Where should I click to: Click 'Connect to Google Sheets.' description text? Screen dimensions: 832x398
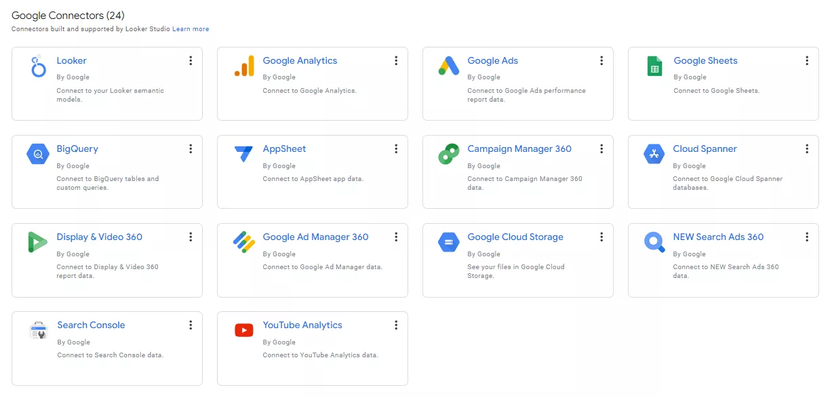(x=716, y=91)
